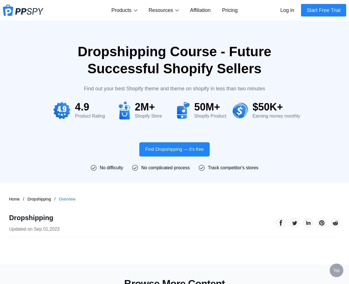This screenshot has height=284, width=349.
Task: Go to Home breadcrumb
Action: click(14, 199)
